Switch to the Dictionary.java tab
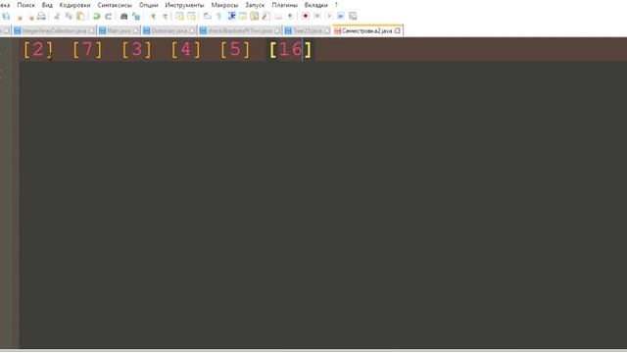The image size is (627, 353). point(169,30)
